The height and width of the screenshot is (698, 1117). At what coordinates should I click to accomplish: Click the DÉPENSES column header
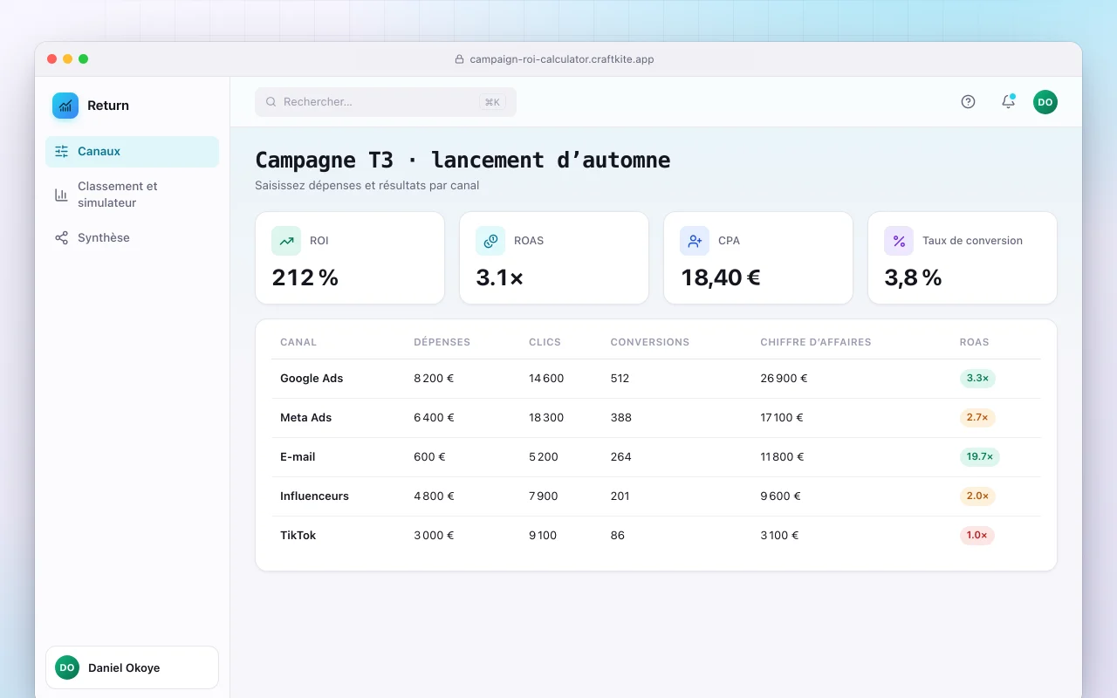442,342
